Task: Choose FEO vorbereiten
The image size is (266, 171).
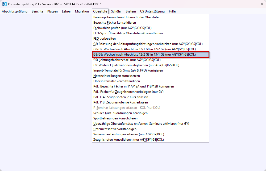Action: pyautogui.click(x=151, y=39)
